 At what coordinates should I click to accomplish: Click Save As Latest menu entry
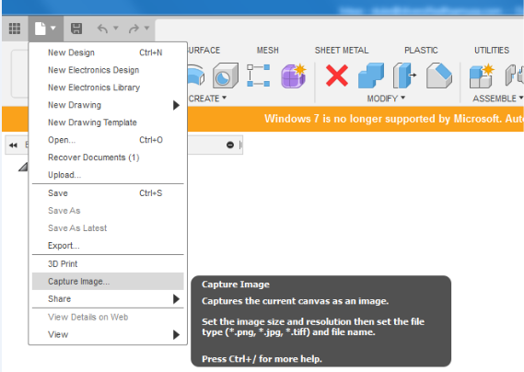108,227
